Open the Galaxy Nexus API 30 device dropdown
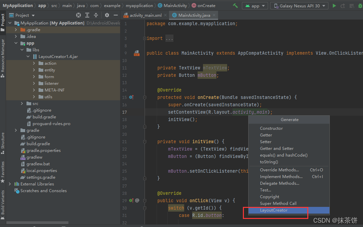The height and width of the screenshot is (227, 363). [x=299, y=5]
